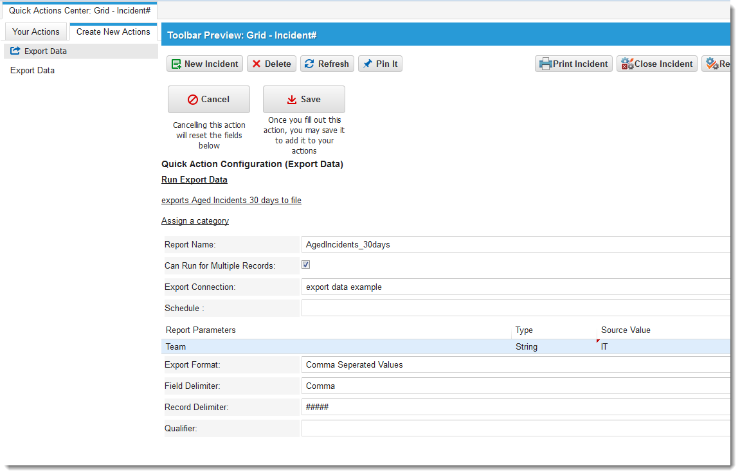740x475 pixels.
Task: Click the red Save download icon
Action: (292, 100)
